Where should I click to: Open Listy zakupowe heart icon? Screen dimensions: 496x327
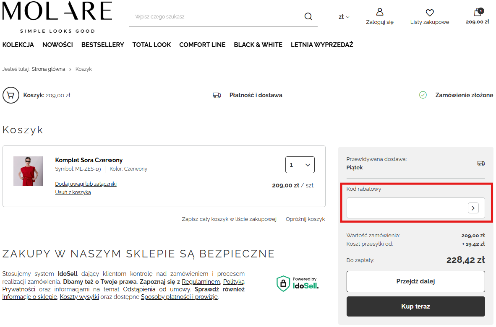(429, 13)
